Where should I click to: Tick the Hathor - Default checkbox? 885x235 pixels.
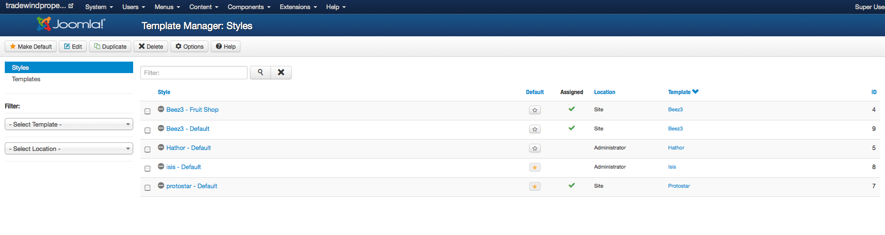(x=147, y=150)
